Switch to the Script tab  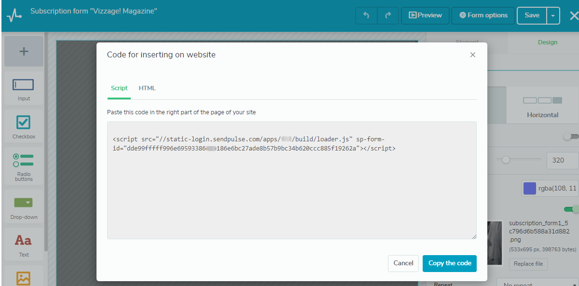[x=119, y=88]
